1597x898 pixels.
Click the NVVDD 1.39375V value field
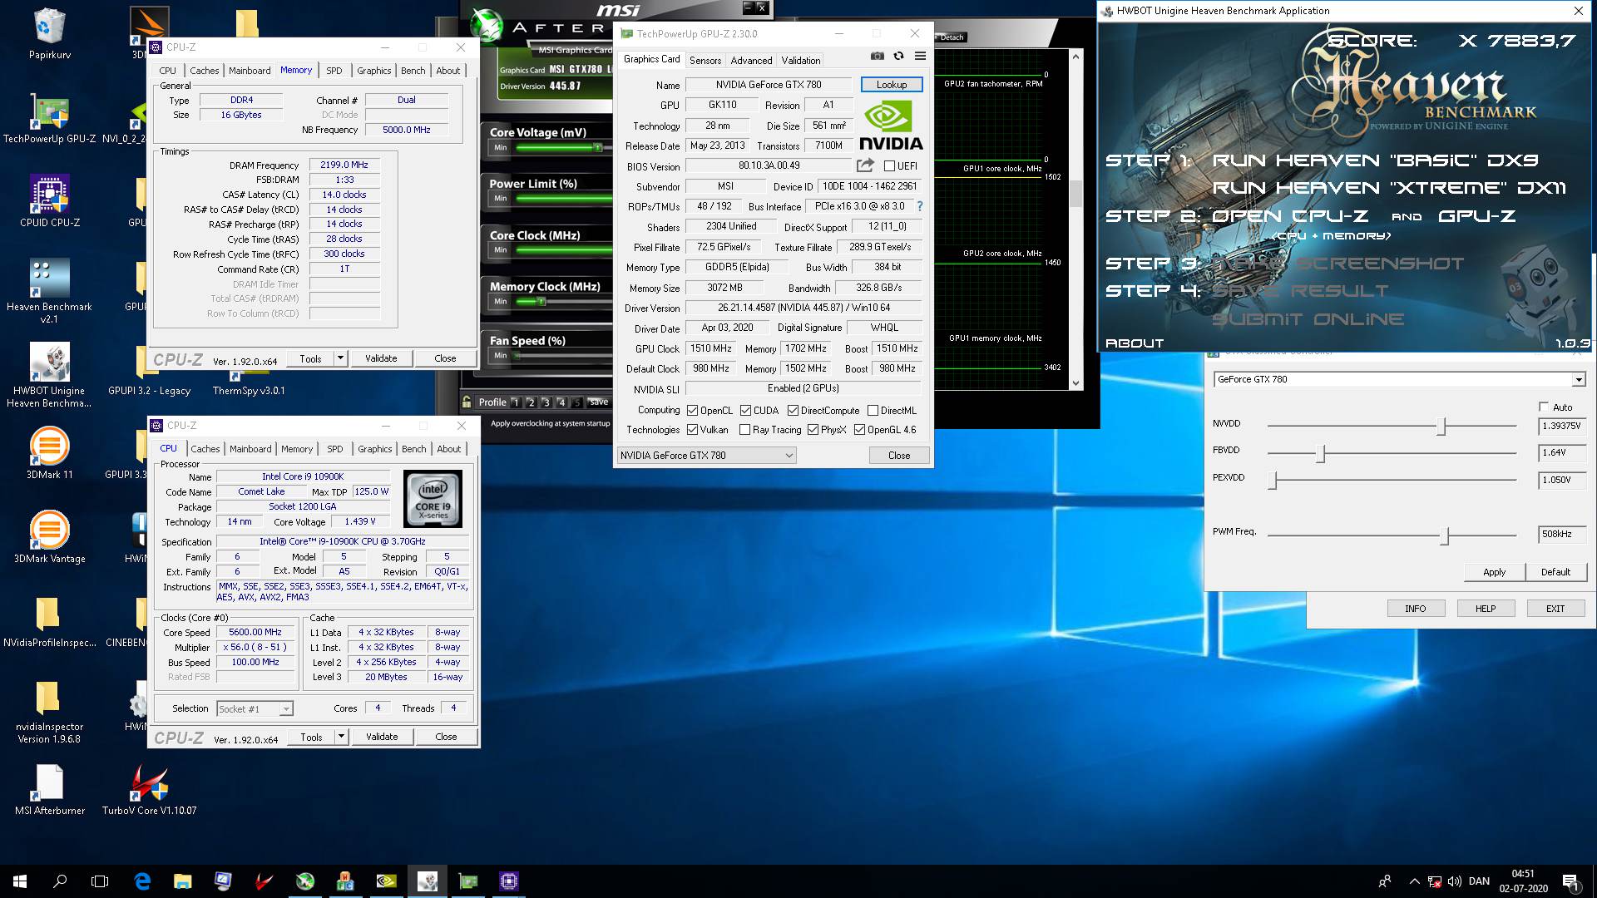(1561, 426)
